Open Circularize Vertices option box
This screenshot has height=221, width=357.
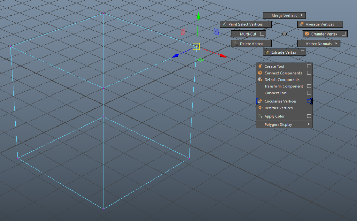pyautogui.click(x=309, y=101)
